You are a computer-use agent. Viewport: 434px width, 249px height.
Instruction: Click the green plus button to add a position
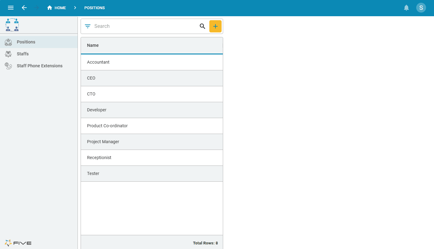coord(215,26)
